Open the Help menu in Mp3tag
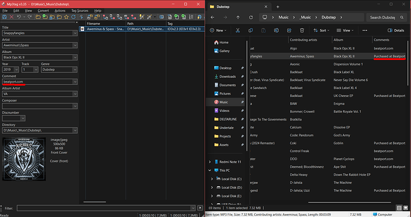The width and height of the screenshot is (411, 217). coord(98,11)
